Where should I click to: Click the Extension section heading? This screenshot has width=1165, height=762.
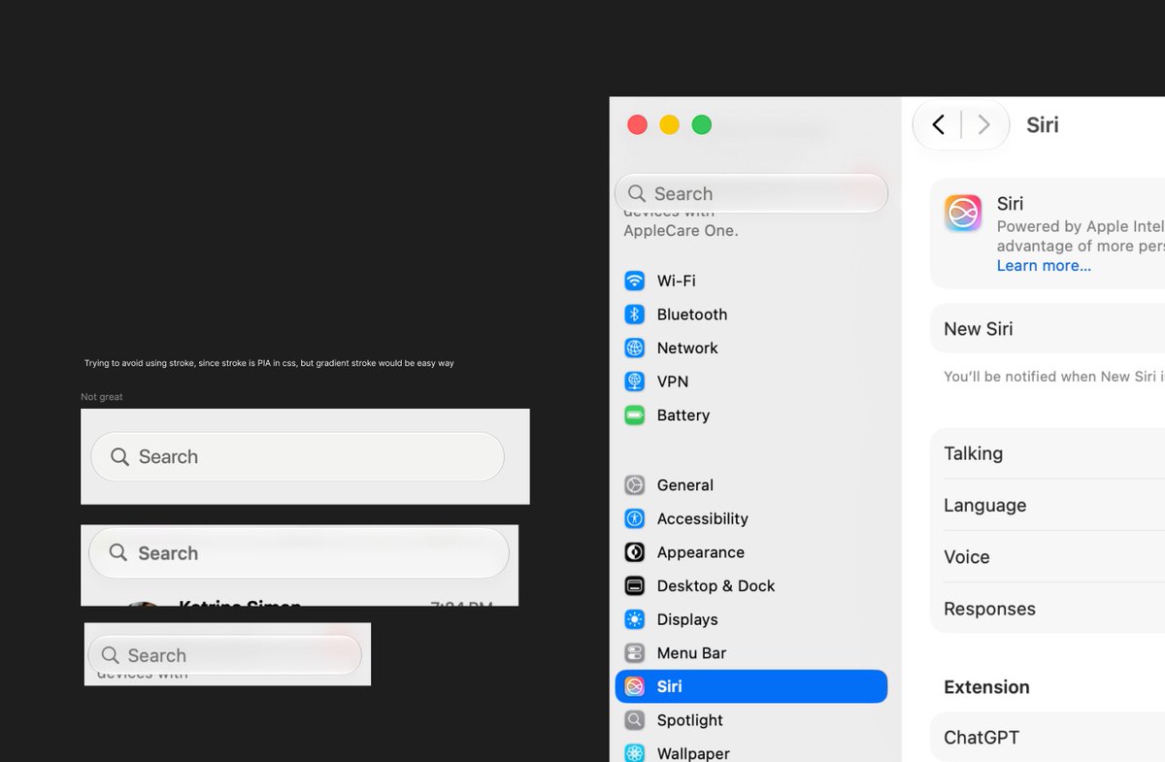coord(986,687)
